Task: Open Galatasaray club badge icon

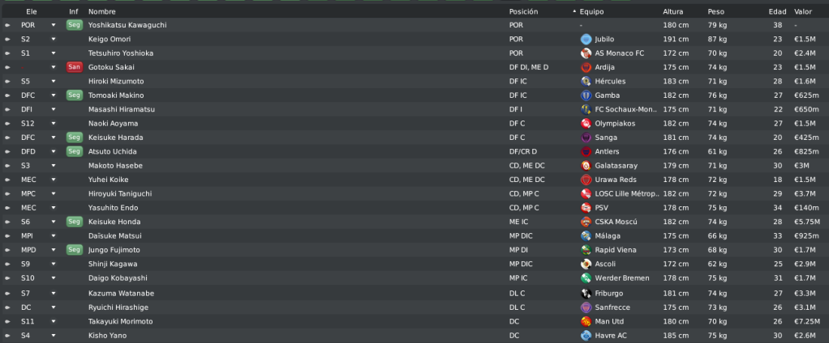Action: click(x=586, y=166)
